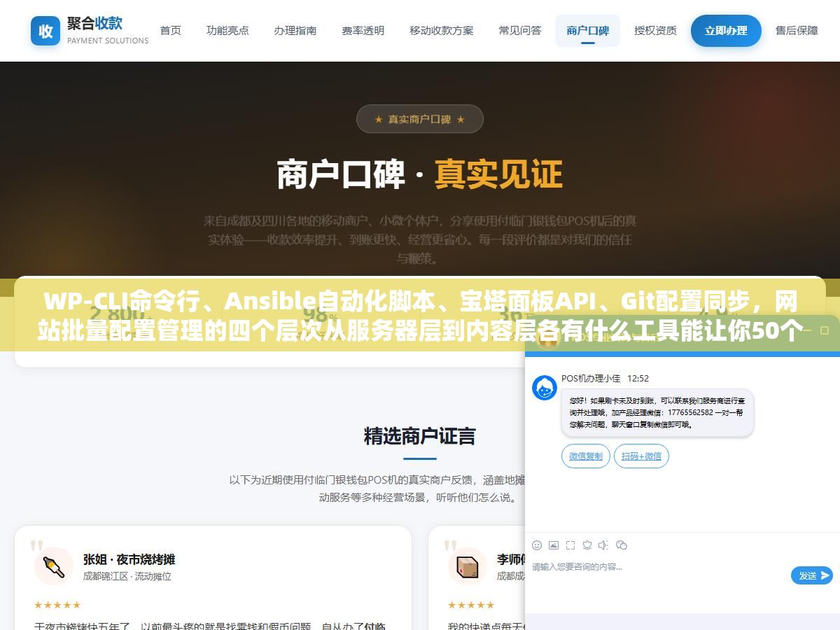
Task: Click the PAYMENT SOLUTIONS logo text
Action: pyautogui.click(x=108, y=41)
